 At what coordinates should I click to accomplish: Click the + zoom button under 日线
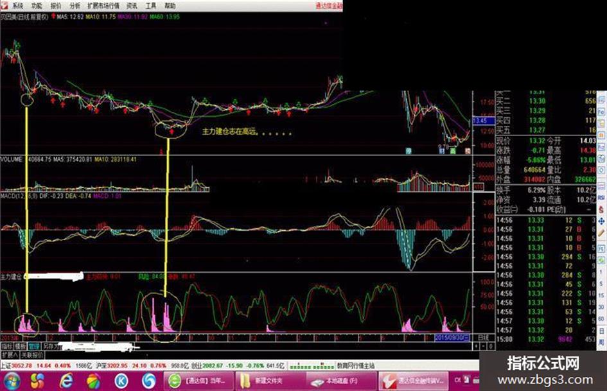(477, 346)
